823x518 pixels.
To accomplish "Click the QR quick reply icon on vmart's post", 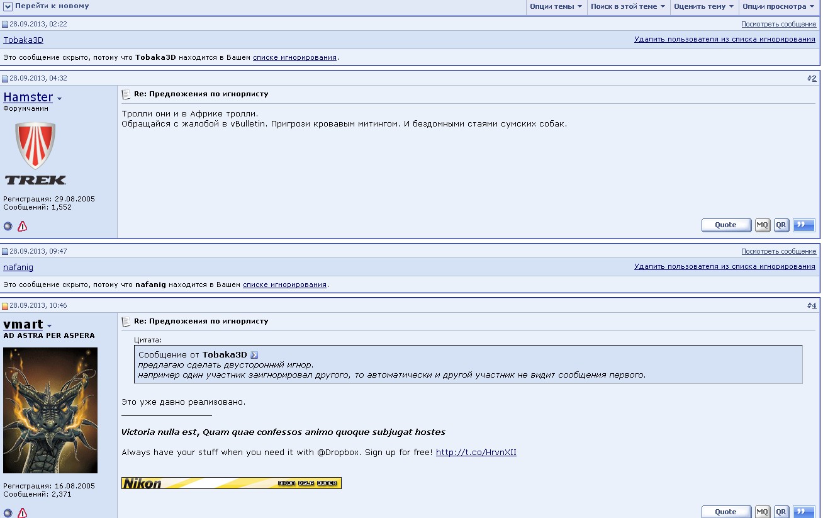I will 781,512.
